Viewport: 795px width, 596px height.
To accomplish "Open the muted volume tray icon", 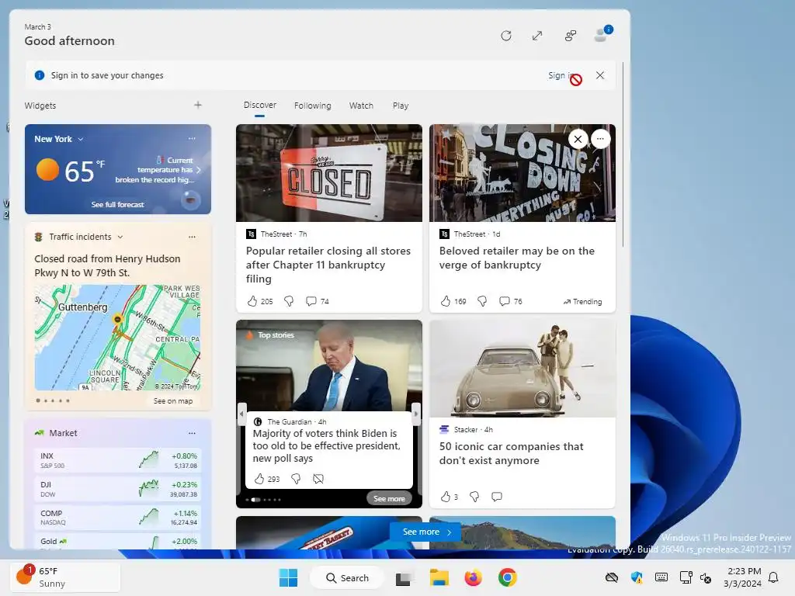I will click(705, 577).
